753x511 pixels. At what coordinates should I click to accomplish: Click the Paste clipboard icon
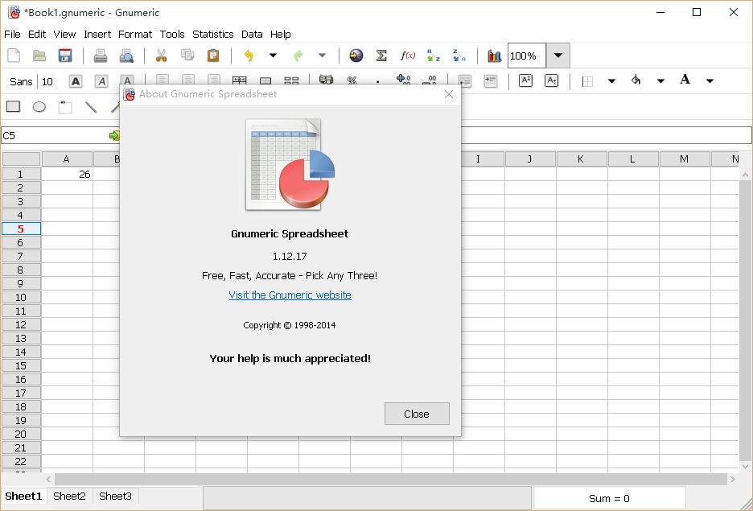(x=213, y=56)
